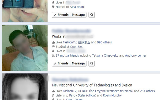Click Friends button in the Alina Sinani card
Screen dimensions: 160x100
point(61,15)
